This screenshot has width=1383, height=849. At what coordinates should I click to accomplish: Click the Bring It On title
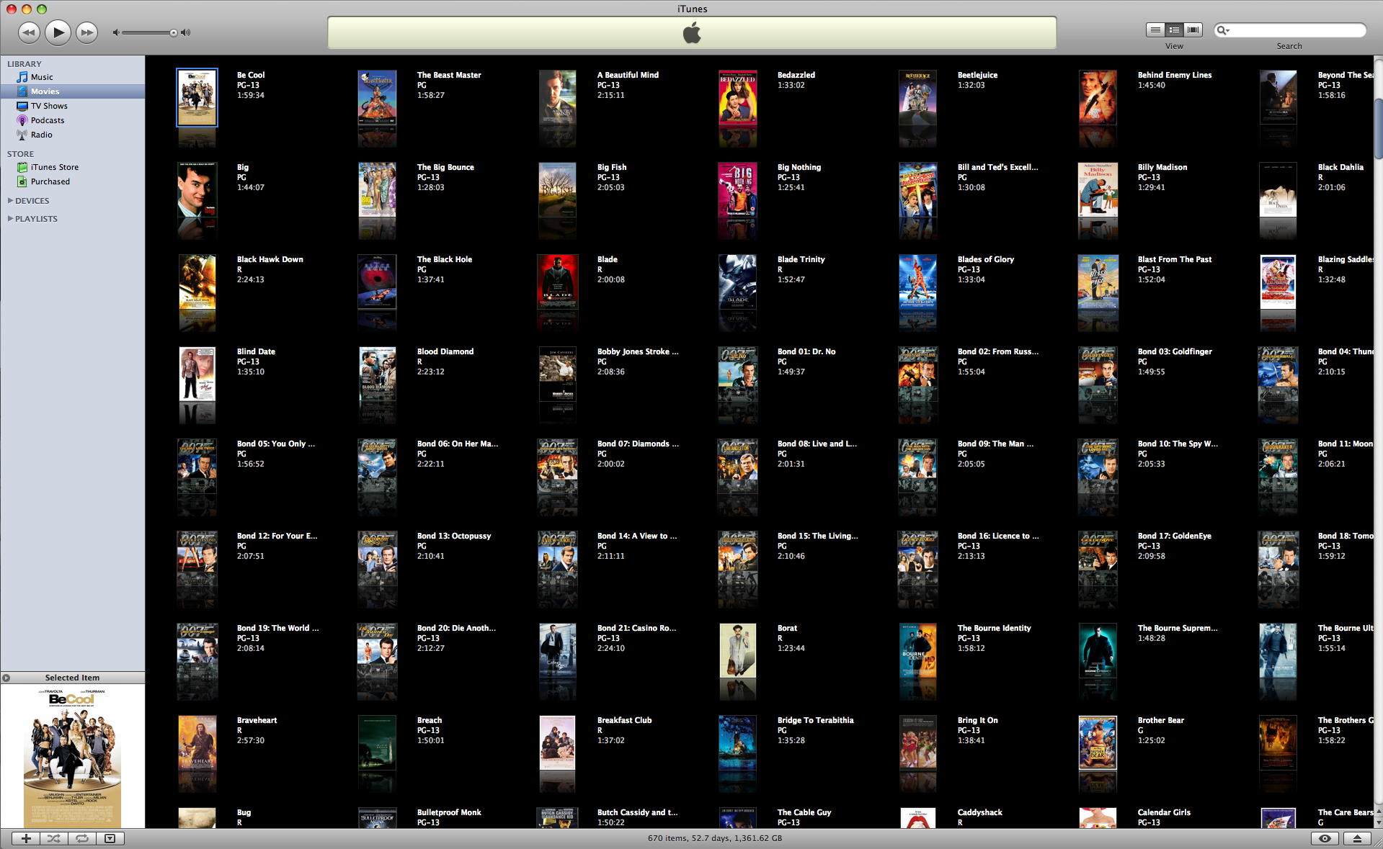click(977, 720)
